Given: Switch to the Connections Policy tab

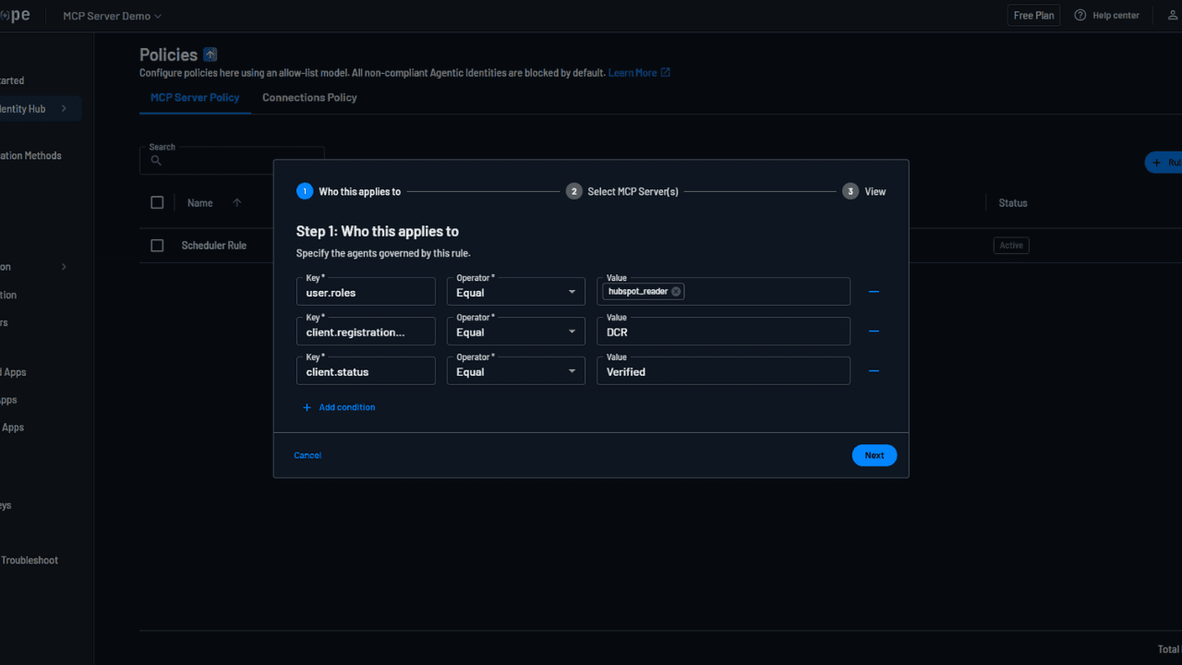Looking at the screenshot, I should (x=309, y=97).
